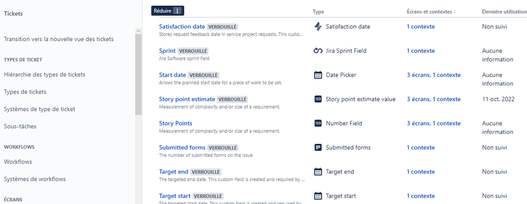Open Story point estimate's 3 écrans, 1 contexte
527x204 pixels.
(434, 99)
